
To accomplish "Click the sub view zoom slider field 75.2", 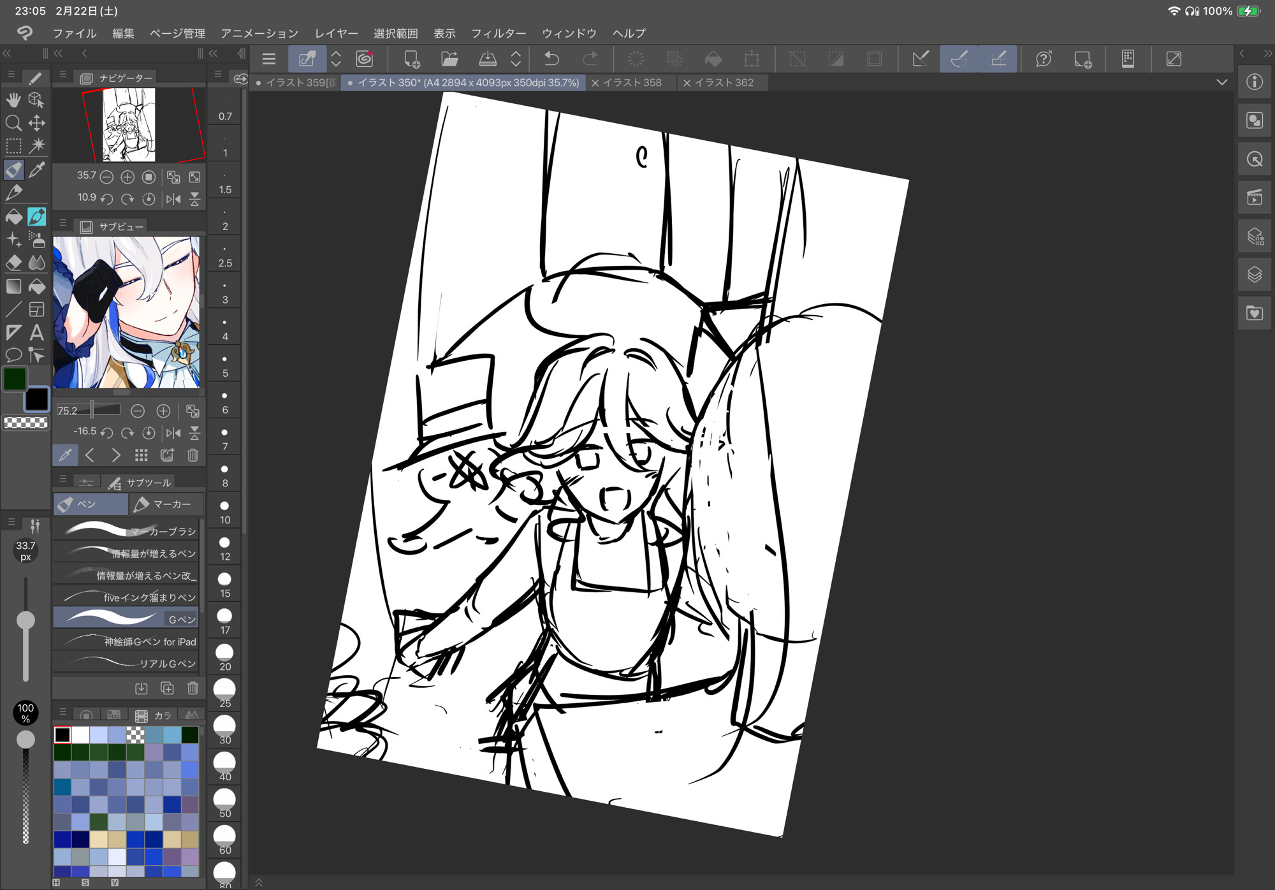I will (87, 411).
